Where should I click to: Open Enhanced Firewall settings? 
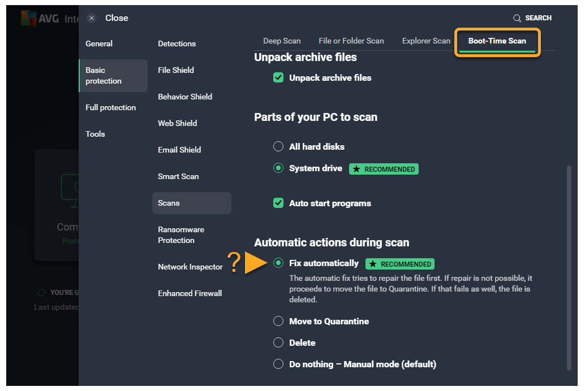click(x=190, y=293)
